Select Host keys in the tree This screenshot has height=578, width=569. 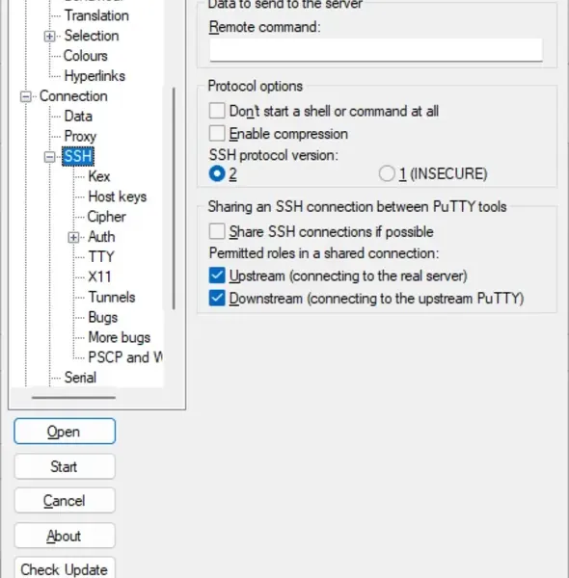[118, 197]
